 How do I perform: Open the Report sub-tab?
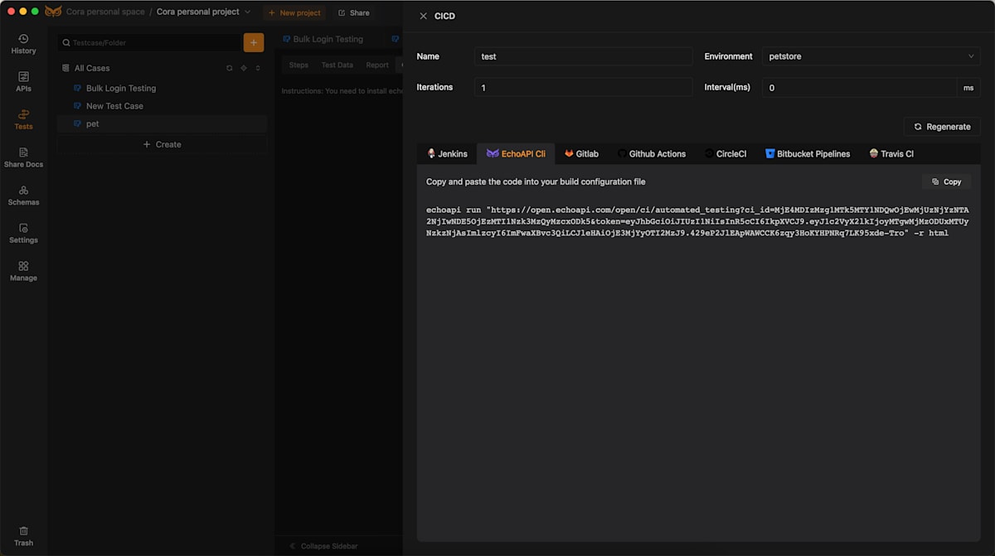coord(377,65)
